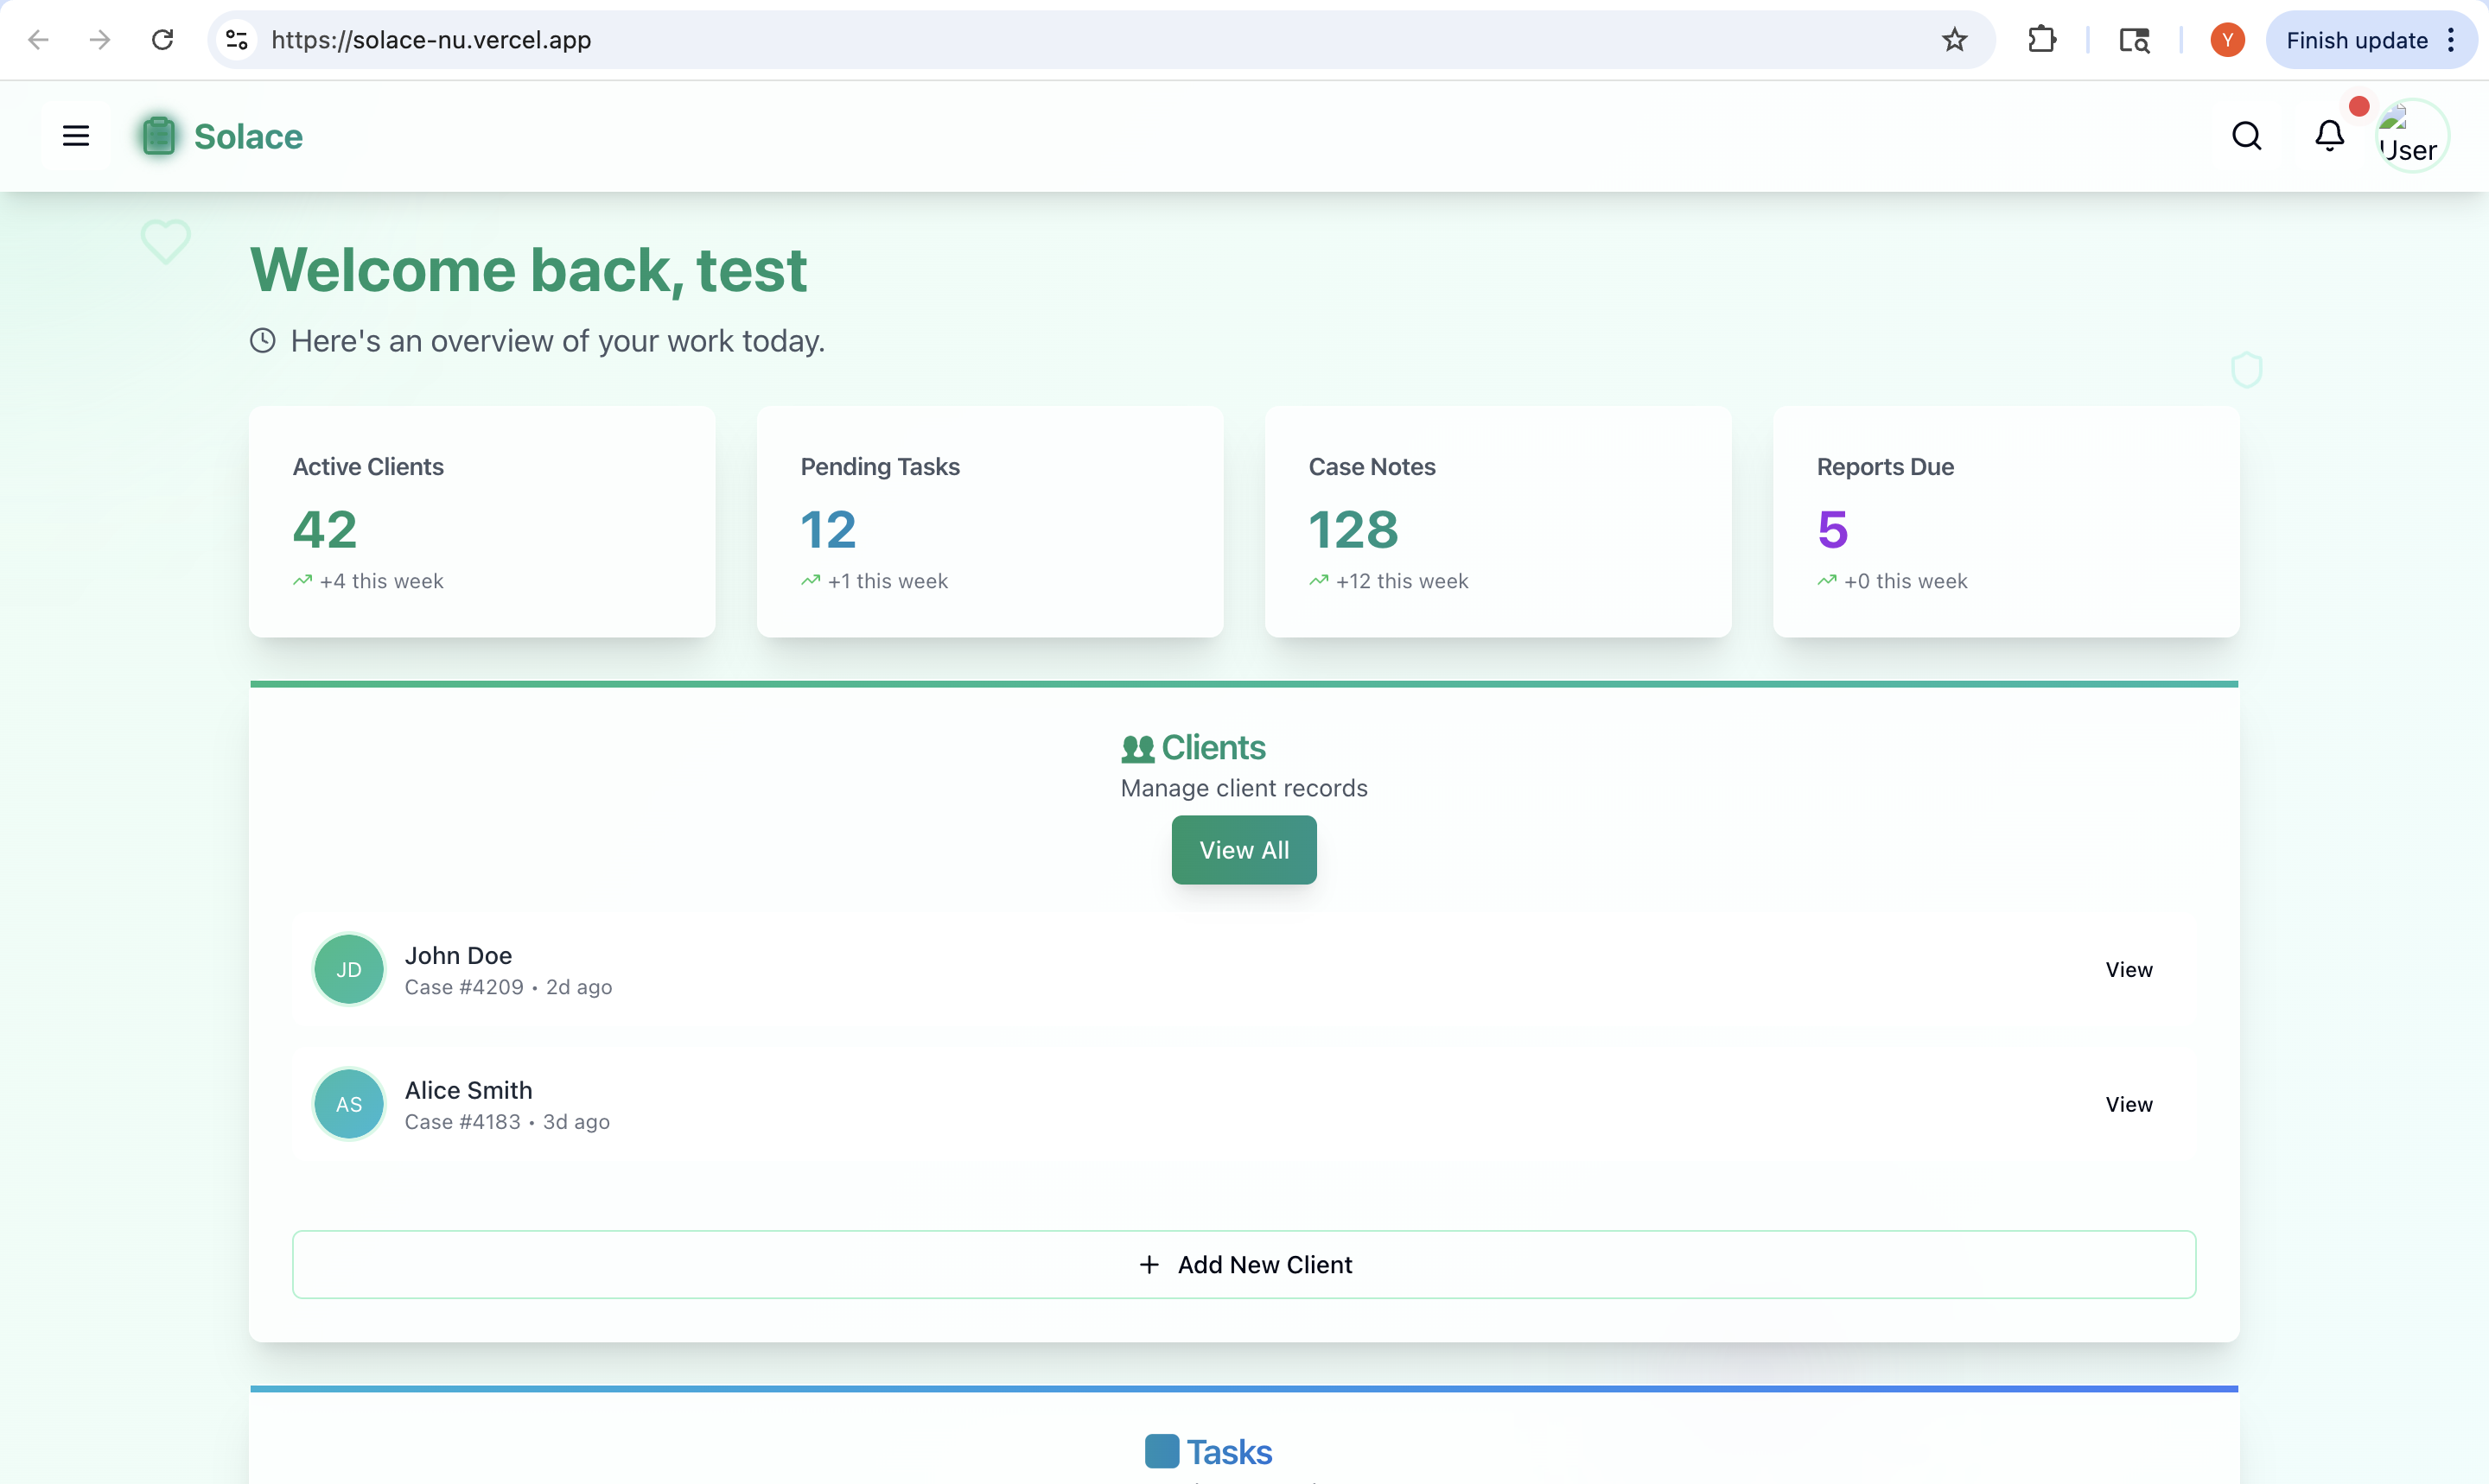Click the user avatar image
2489x1484 pixels.
[2411, 136]
